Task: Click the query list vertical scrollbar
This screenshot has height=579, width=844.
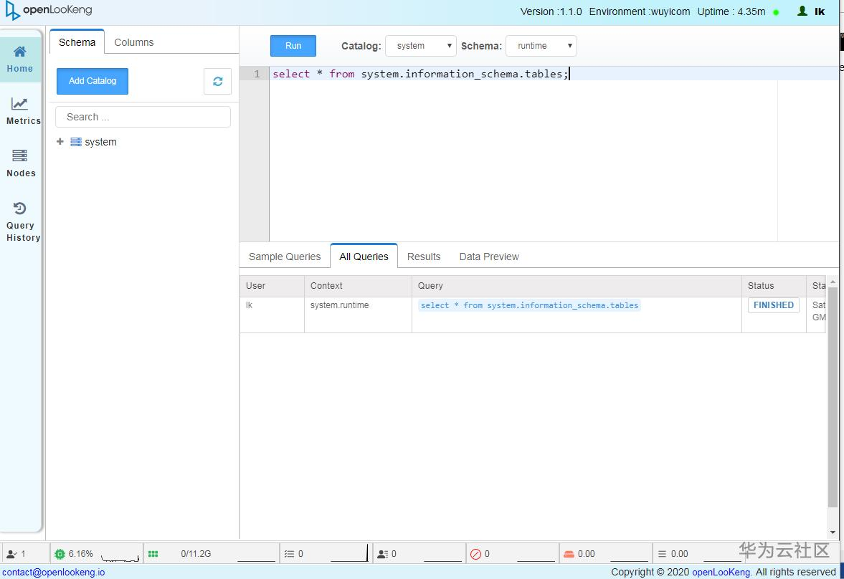Action: (832, 397)
